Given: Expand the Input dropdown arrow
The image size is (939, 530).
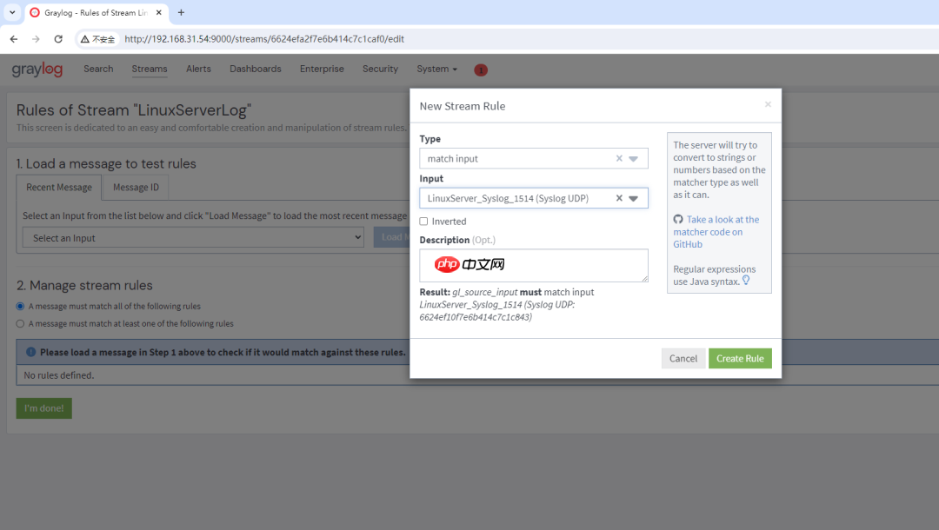Looking at the screenshot, I should click(634, 199).
